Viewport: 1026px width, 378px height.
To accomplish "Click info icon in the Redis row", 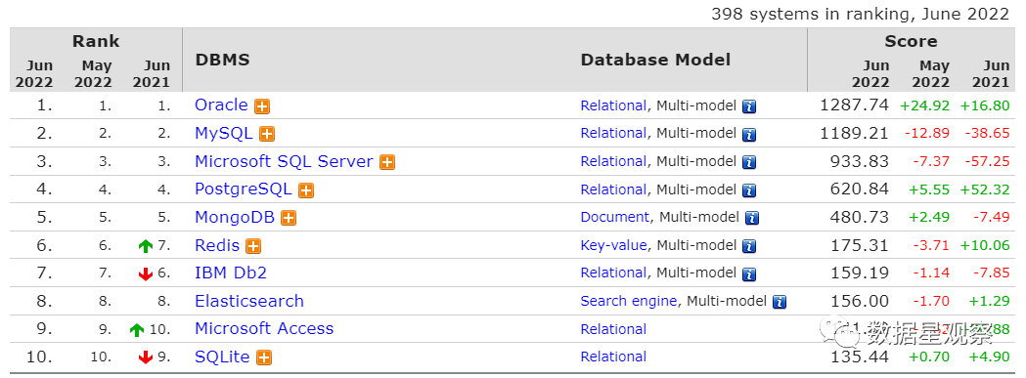I will (749, 246).
